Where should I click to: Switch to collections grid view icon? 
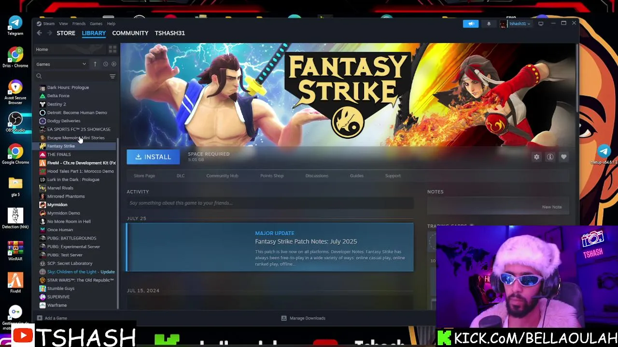pos(112,49)
